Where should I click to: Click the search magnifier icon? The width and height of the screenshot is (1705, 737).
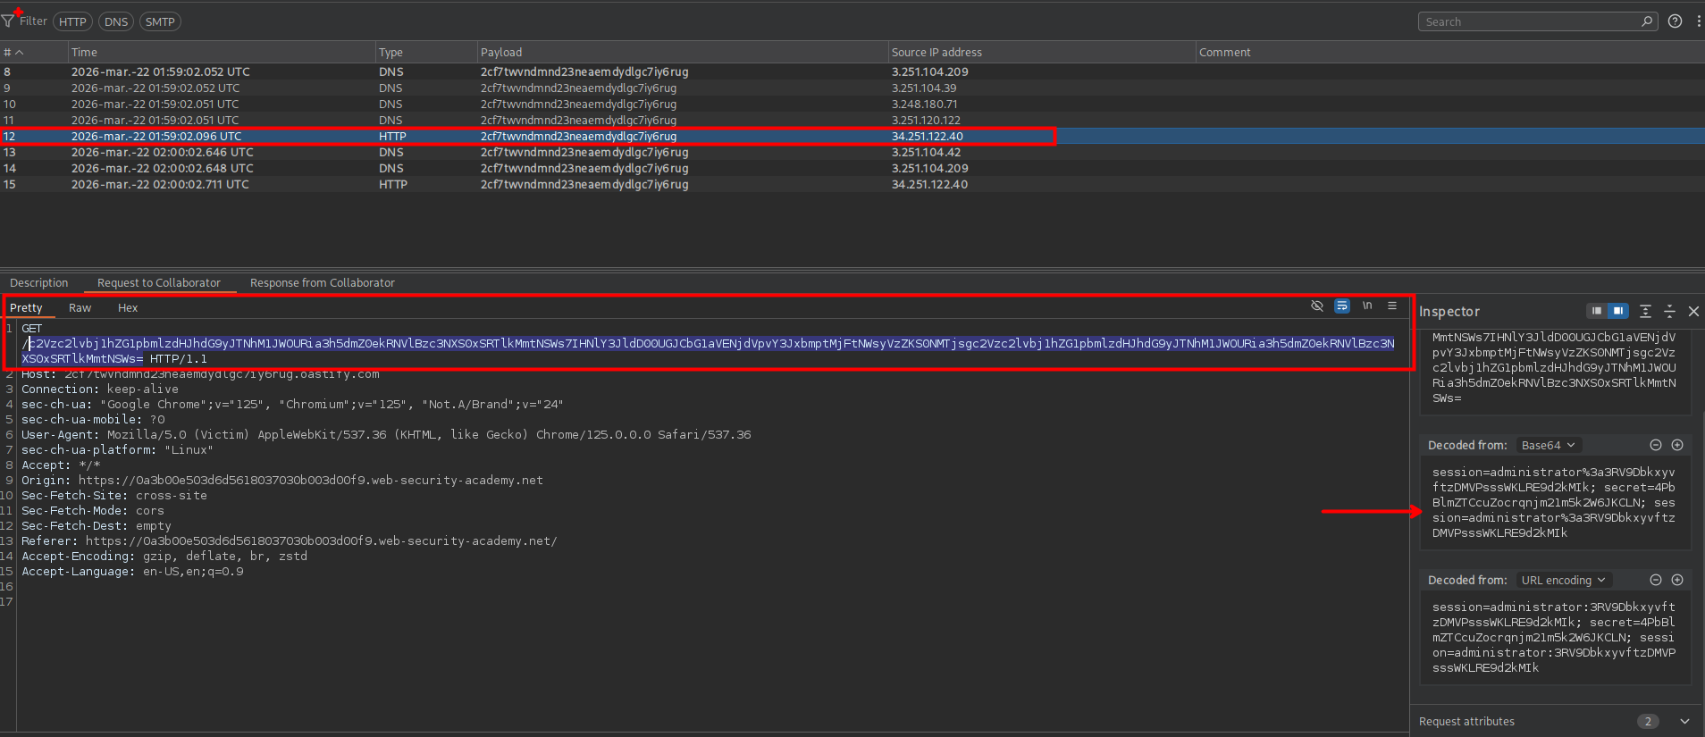[x=1647, y=21]
